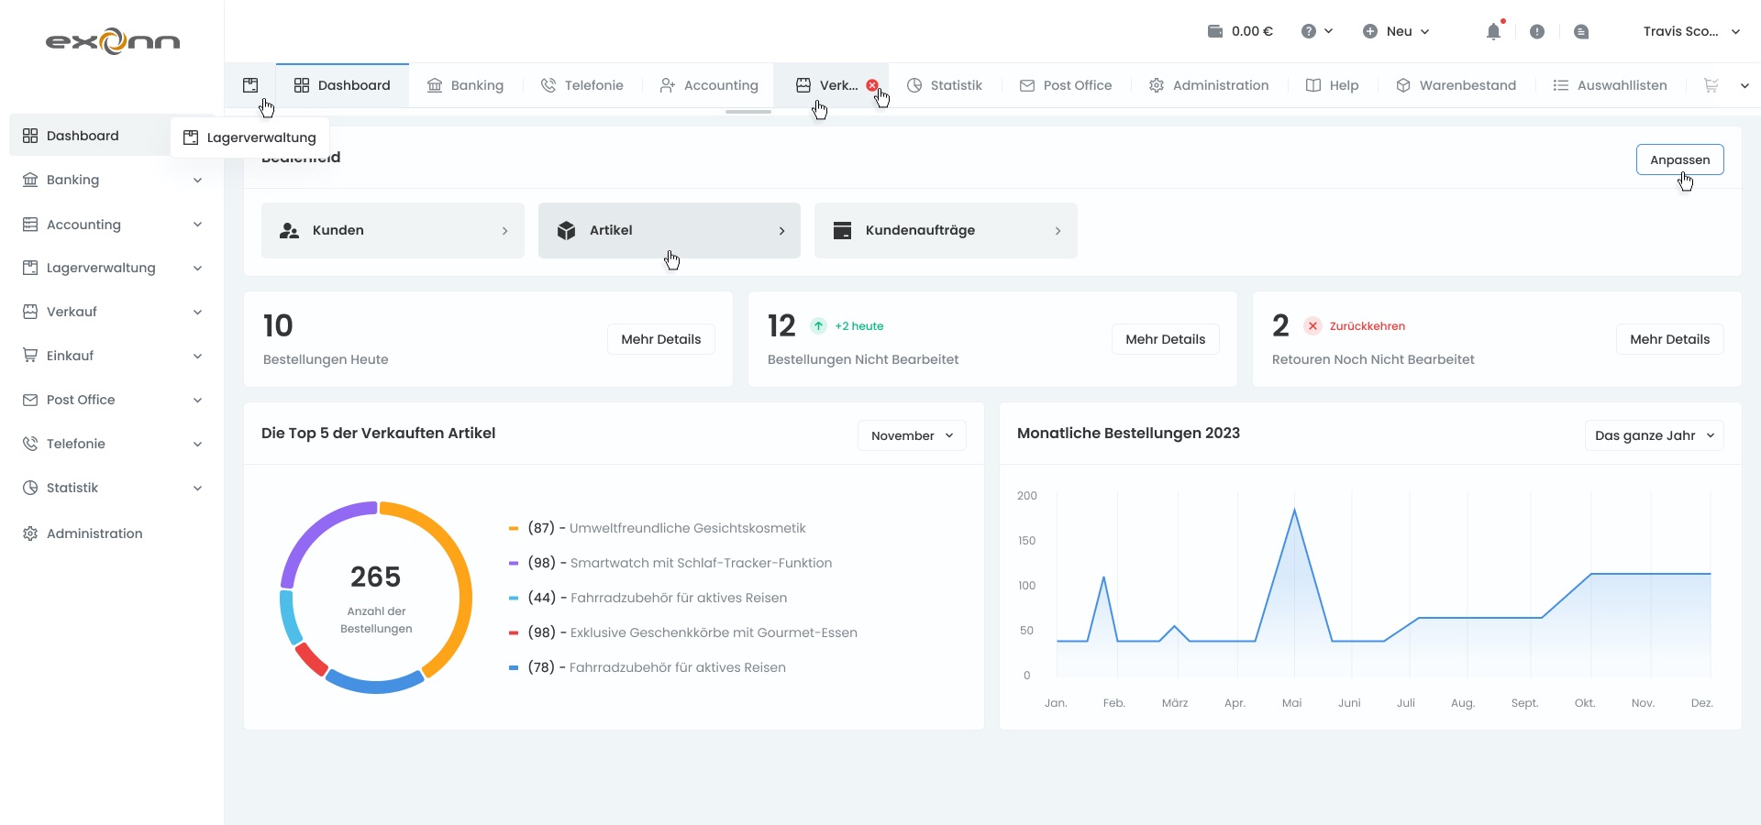
Task: Expand Telefonie chevron in sidebar
Action: [197, 445]
